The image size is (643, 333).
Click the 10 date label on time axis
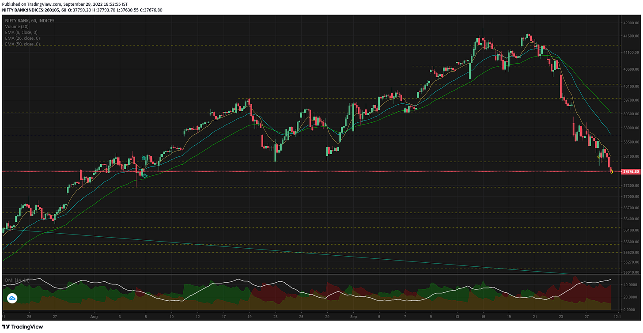(x=172, y=317)
